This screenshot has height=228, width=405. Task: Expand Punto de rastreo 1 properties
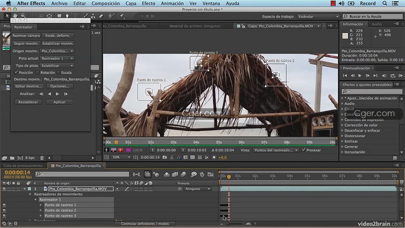pos(40,205)
